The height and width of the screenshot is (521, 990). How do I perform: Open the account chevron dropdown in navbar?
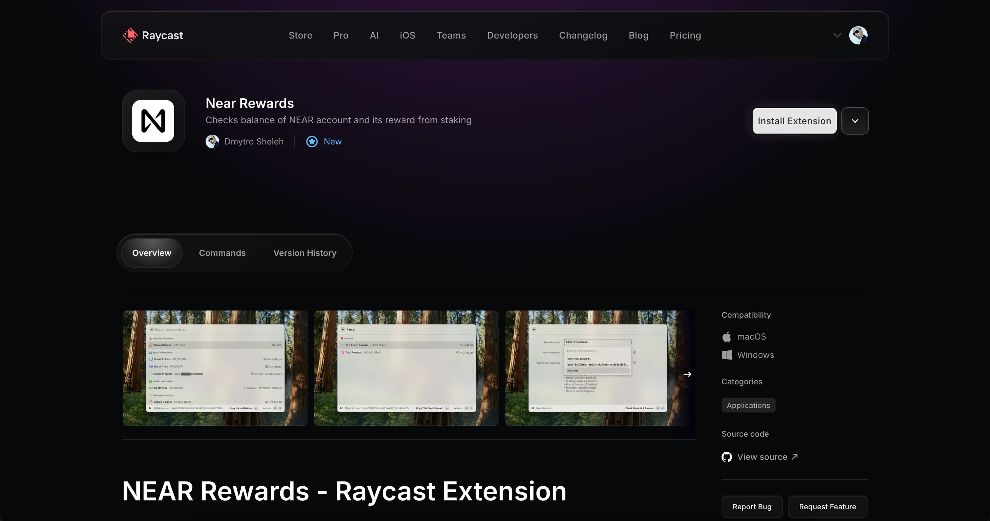(837, 35)
